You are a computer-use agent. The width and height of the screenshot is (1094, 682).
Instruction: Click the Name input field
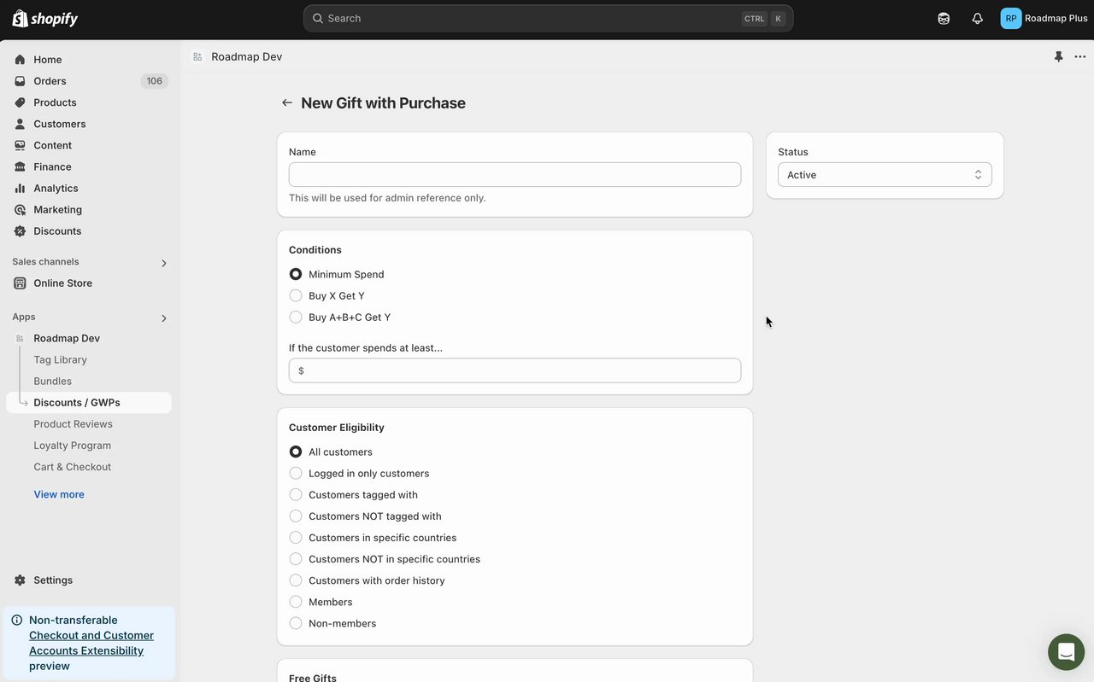[515, 174]
